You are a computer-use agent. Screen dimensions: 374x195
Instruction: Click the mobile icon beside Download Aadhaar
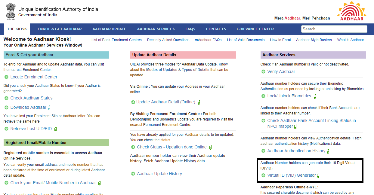[x=49, y=107]
